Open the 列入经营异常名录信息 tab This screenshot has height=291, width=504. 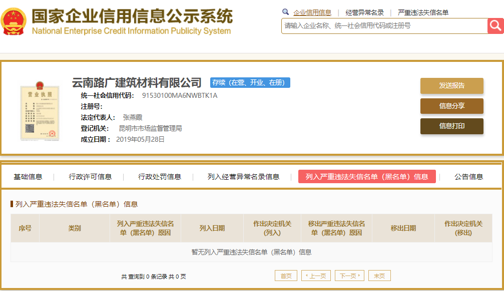click(x=243, y=177)
